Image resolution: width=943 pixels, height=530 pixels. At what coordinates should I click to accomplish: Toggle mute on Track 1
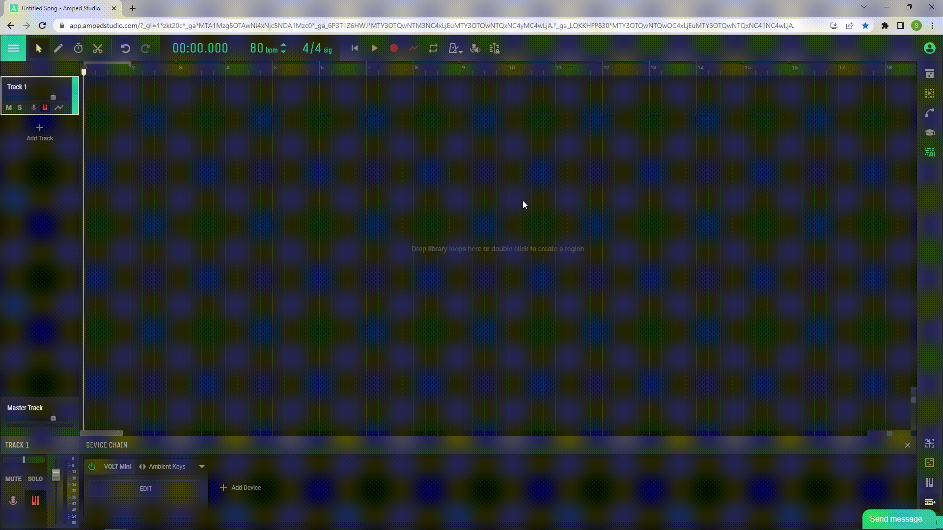(x=8, y=107)
